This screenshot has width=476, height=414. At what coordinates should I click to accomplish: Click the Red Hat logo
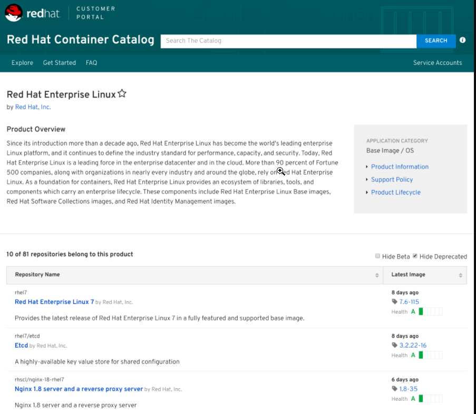[x=33, y=13]
